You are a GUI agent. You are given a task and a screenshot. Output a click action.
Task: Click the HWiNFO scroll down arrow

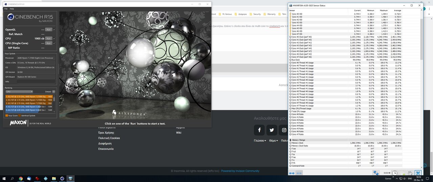(421, 167)
